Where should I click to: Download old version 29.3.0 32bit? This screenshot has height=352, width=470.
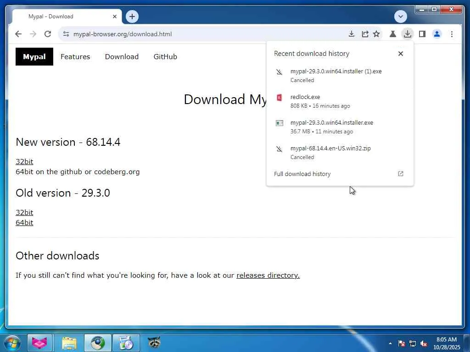click(24, 213)
